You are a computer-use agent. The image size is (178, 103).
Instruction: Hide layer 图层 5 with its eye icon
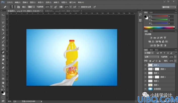click(x=145, y=69)
